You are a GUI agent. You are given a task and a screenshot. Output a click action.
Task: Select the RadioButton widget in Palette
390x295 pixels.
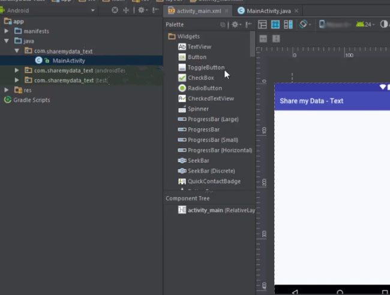(205, 88)
